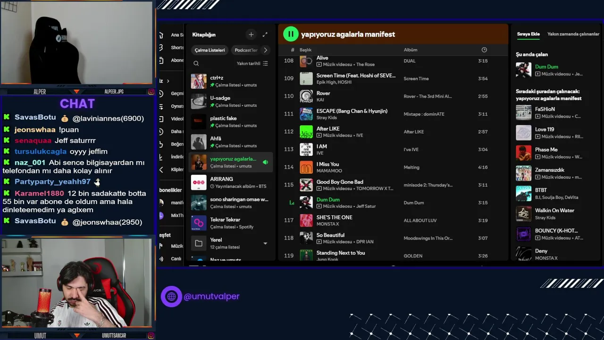Screen dimensions: 604x340
Task: Click Zamansızdık title in queue
Action: click(549, 170)
